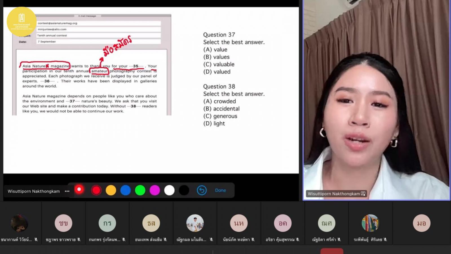This screenshot has height=254, width=451.
Task: Click participant name ธนะเทพ ส่งแช้ม
Action: (149, 240)
